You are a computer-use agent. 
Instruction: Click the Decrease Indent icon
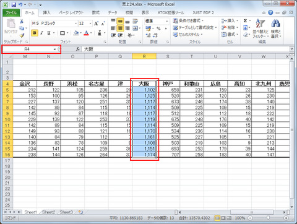[113, 35]
